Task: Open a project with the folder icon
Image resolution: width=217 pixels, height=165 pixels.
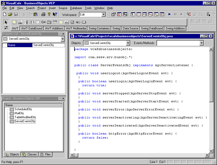Action: (x=10, y=14)
